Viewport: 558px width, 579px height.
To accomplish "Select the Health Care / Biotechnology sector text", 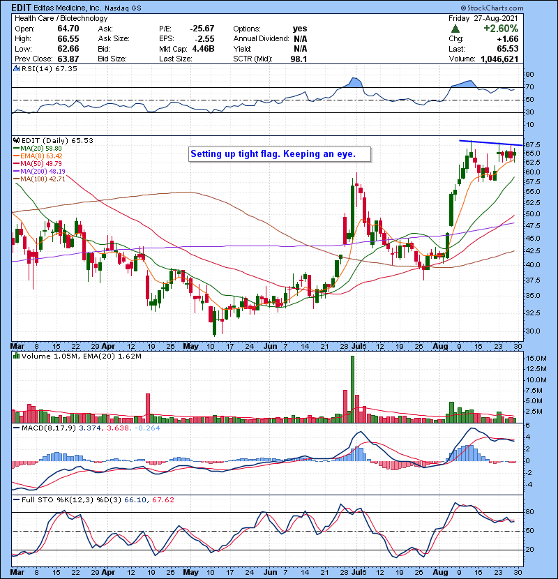I will [61, 18].
